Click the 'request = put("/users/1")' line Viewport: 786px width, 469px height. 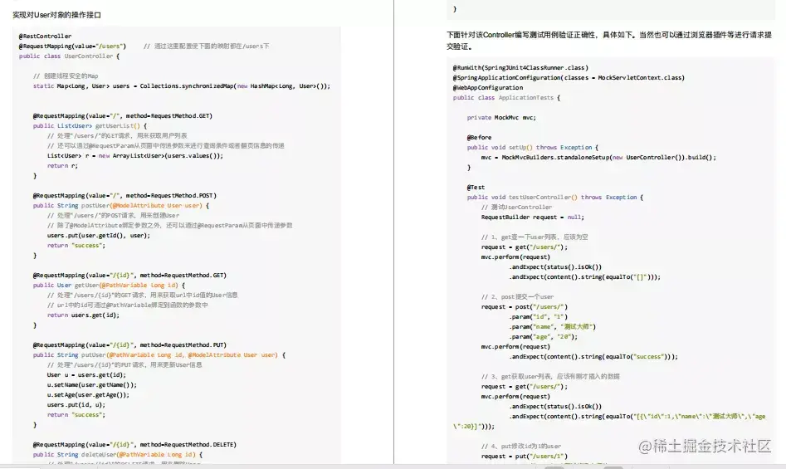point(525,456)
